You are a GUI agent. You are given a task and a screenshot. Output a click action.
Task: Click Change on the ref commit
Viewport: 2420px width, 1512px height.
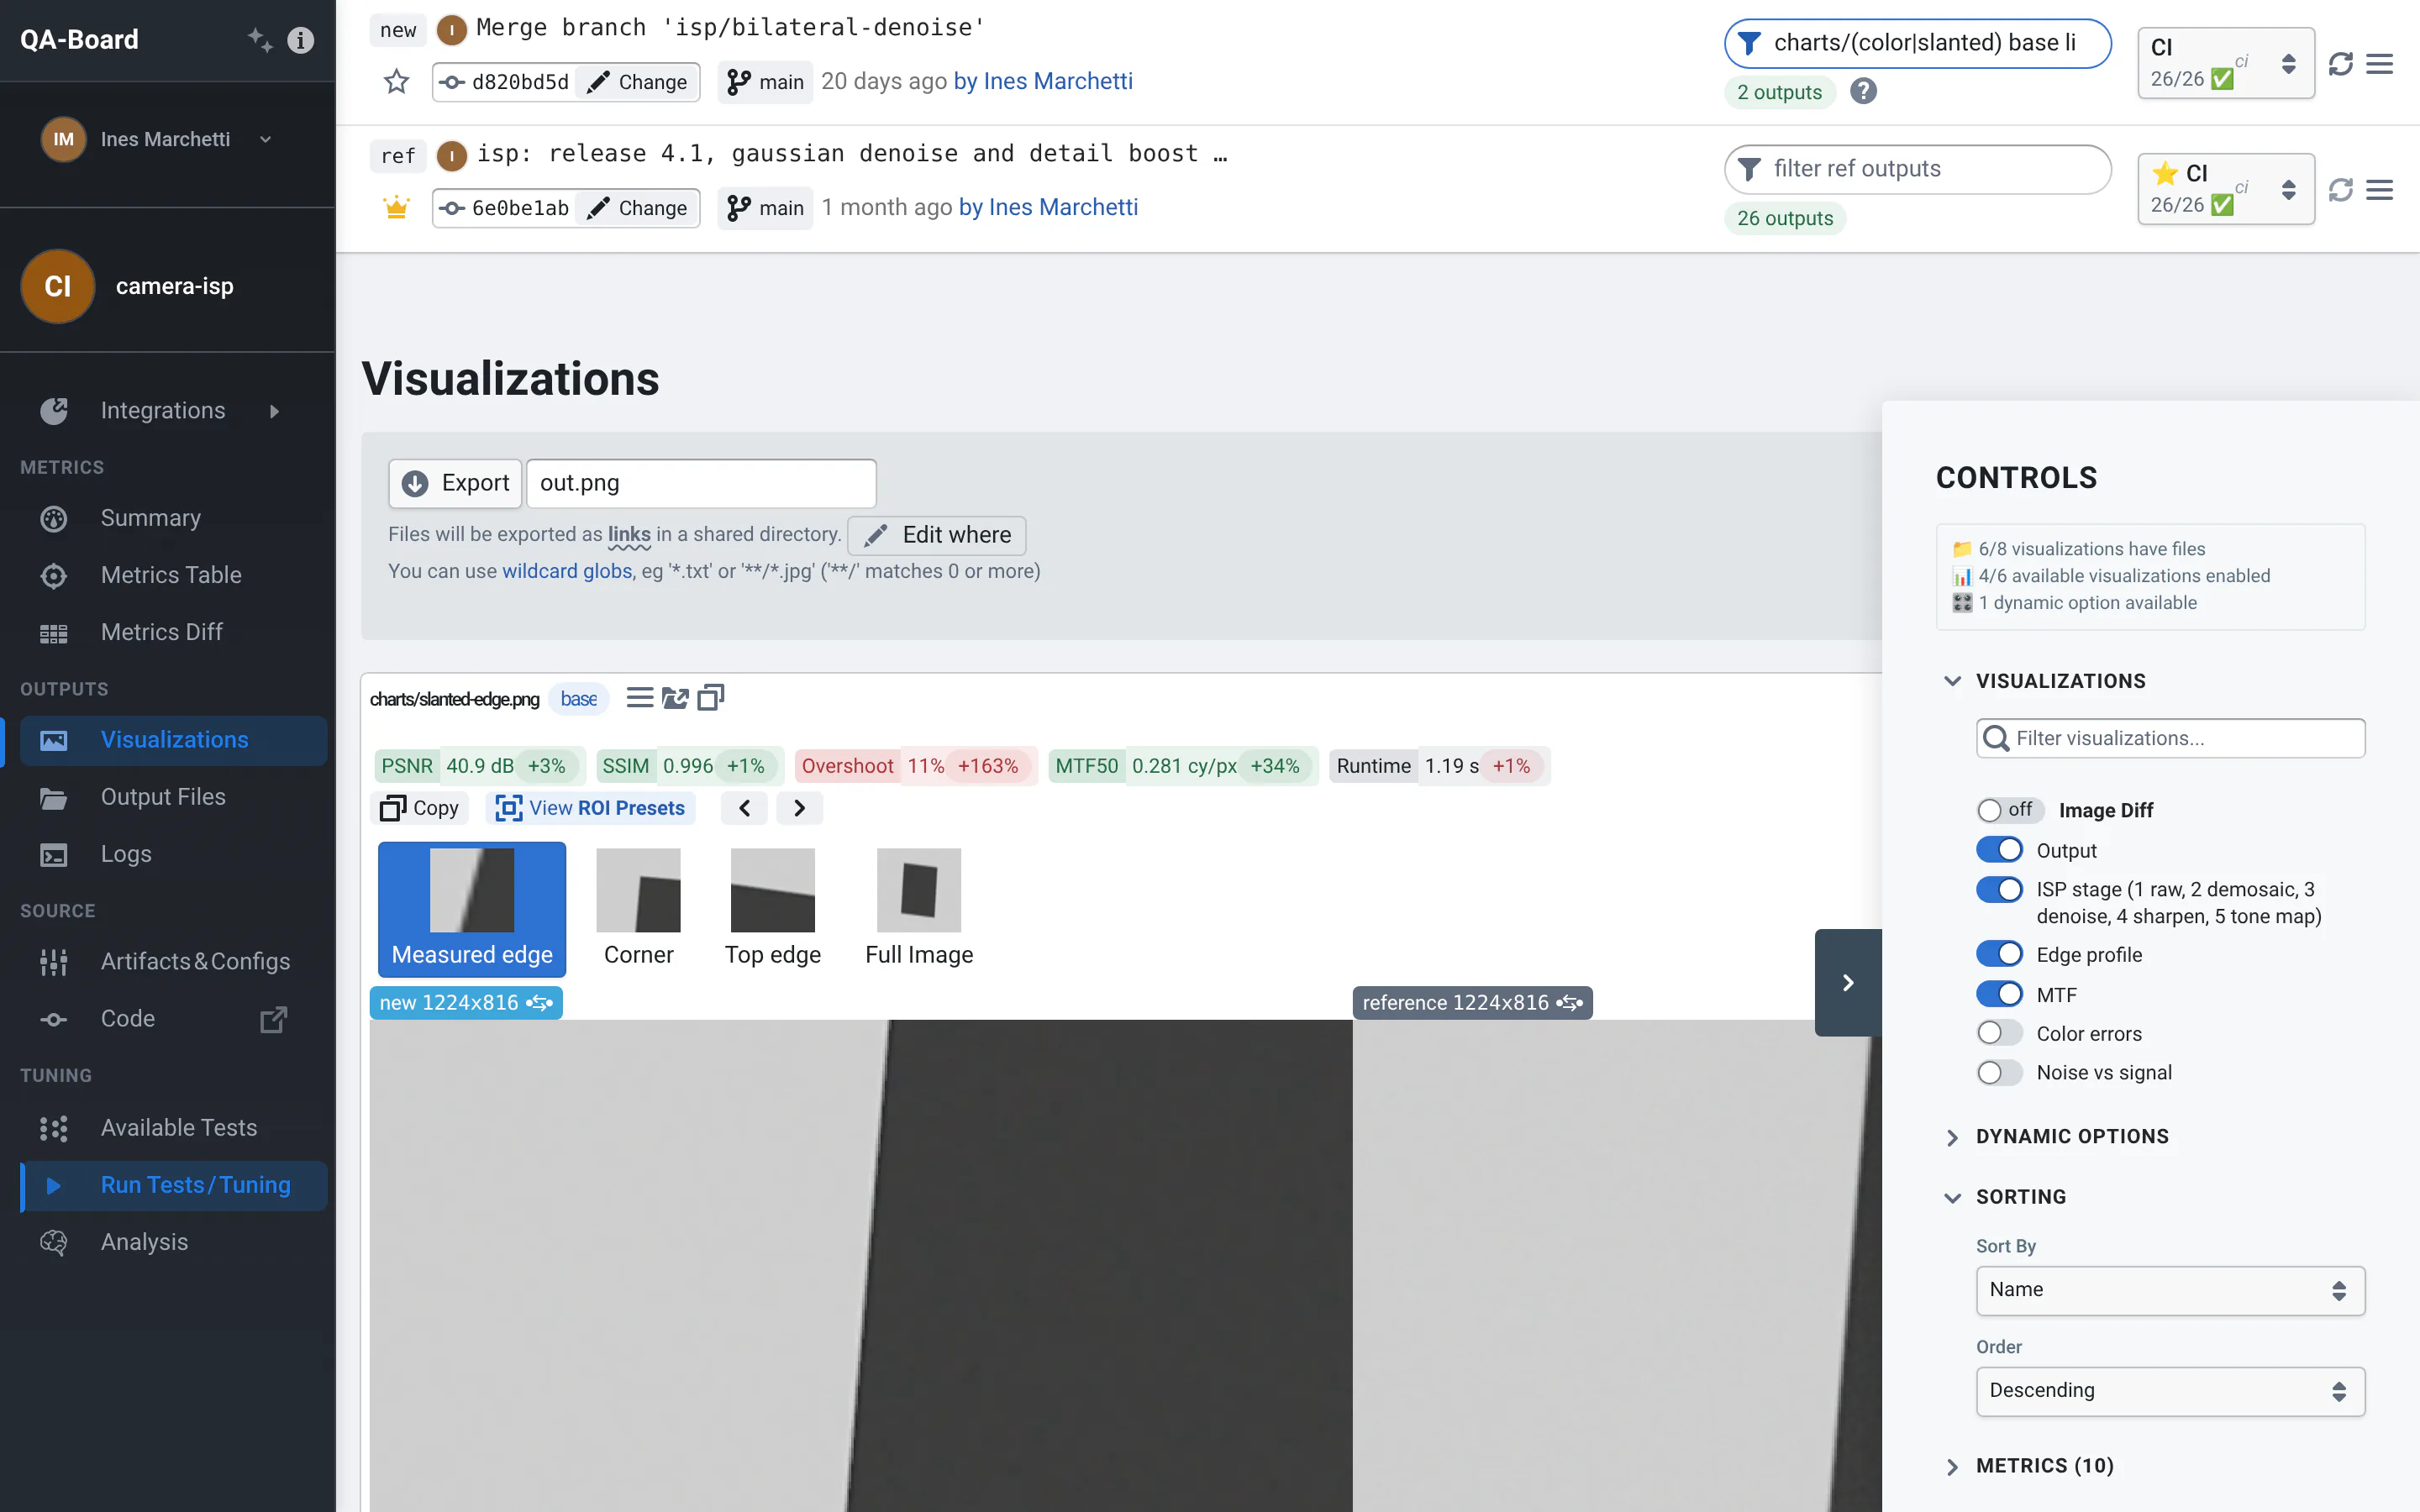[x=638, y=208]
